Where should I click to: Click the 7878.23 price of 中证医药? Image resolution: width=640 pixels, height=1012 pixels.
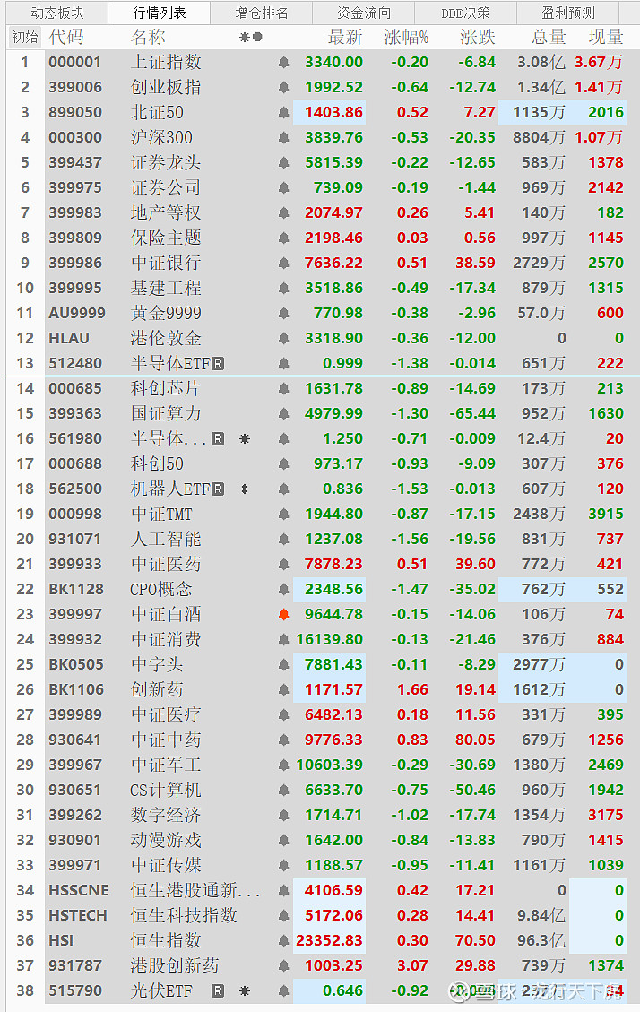[x=333, y=565]
